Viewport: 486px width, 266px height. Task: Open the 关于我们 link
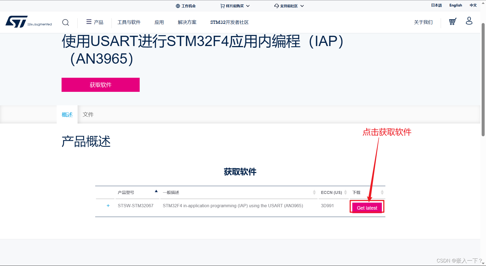(x=423, y=22)
